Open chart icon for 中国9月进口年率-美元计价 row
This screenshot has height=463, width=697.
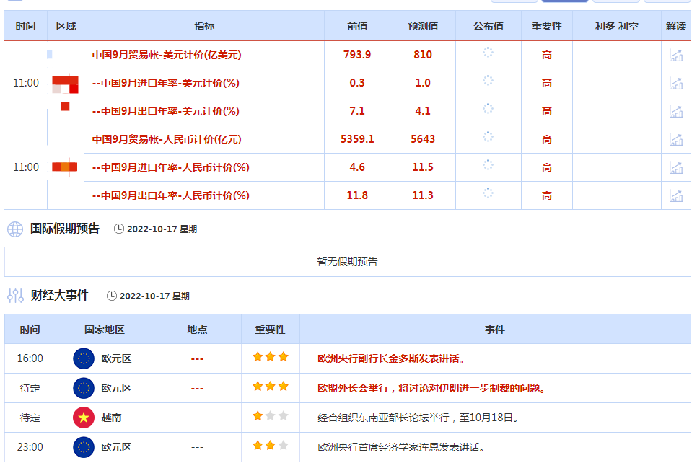click(676, 83)
